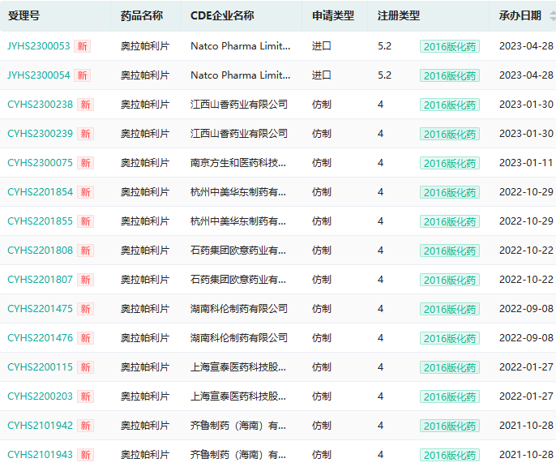This screenshot has width=556, height=467.
Task: Click the 新 badge next to CYHS2201854
Action: pyautogui.click(x=85, y=192)
